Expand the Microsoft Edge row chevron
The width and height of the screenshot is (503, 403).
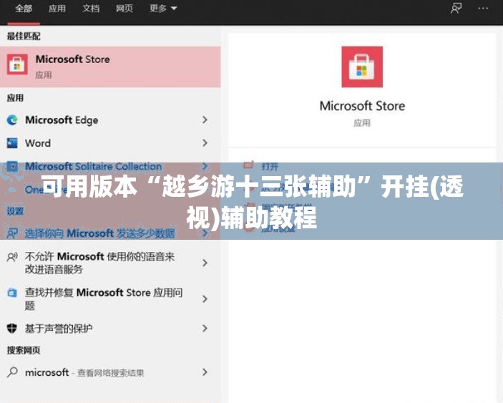pos(205,120)
